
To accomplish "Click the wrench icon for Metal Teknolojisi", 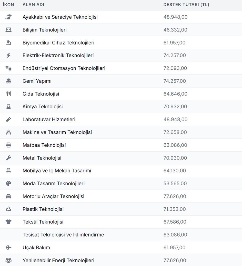I will 8,158.
